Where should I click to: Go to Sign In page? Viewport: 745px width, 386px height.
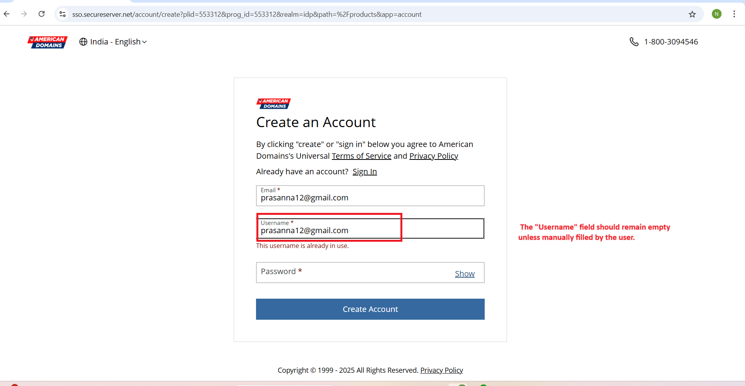pos(364,172)
